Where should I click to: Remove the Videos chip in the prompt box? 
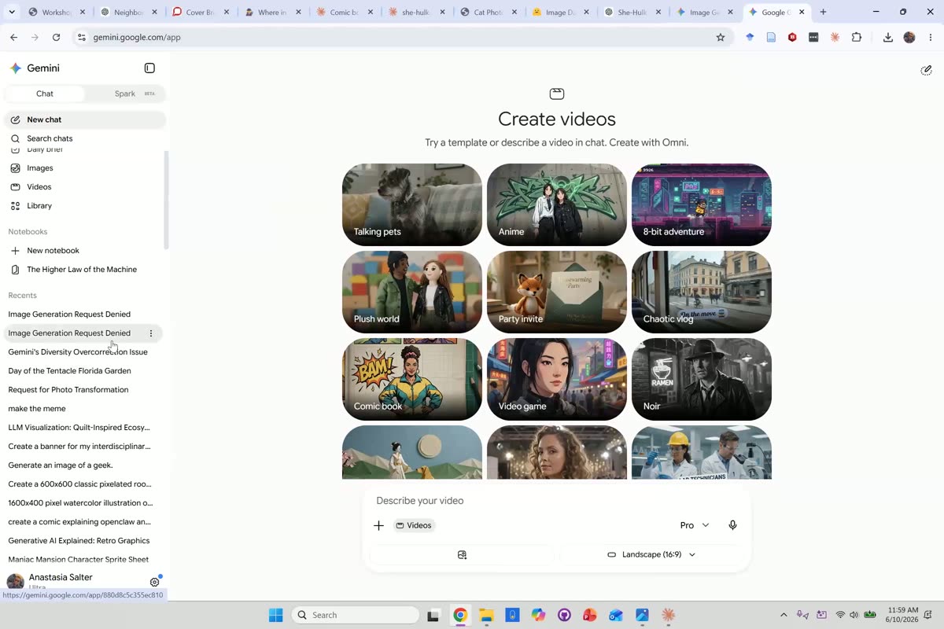pos(415,525)
